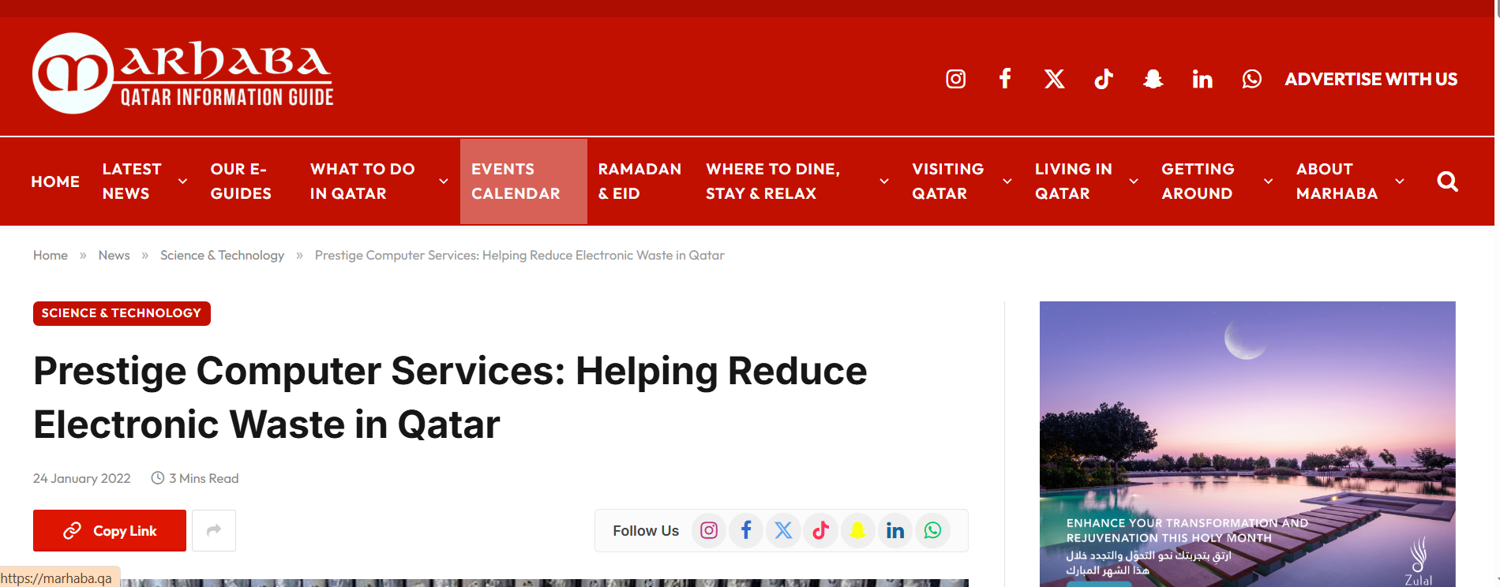Viewport: 1500px width, 587px height.
Task: Go to Ramadan & Eid menu item
Action: point(639,181)
